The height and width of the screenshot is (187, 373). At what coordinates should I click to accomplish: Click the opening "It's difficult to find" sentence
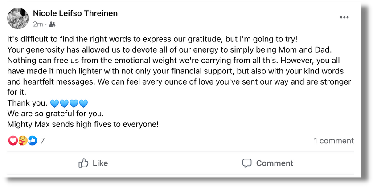152,39
